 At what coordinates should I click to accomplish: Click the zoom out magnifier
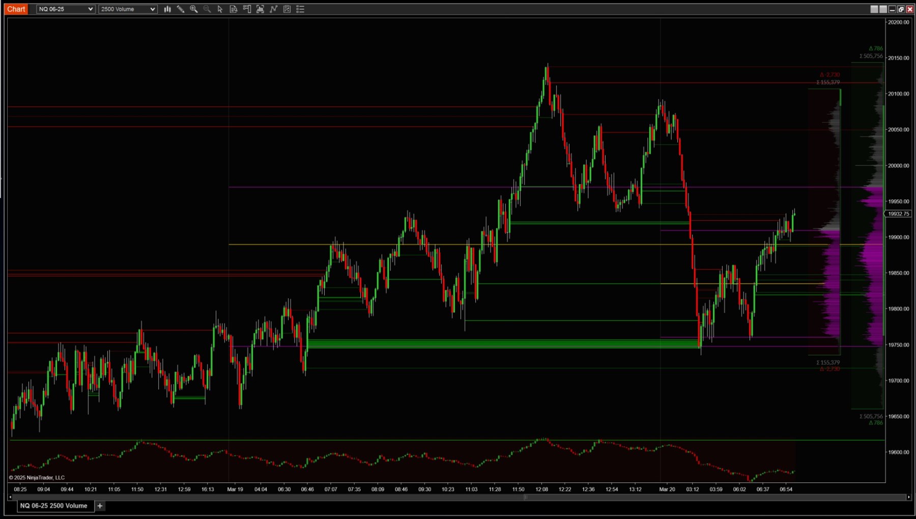(x=207, y=9)
